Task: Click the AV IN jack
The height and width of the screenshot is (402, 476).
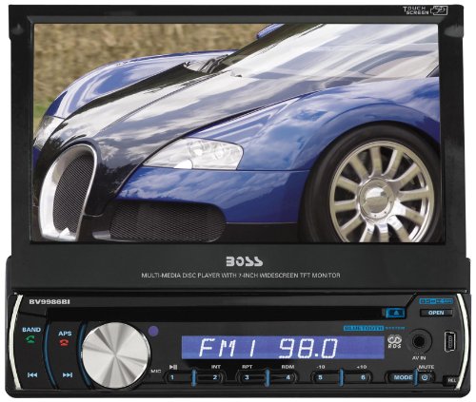Action: [420, 341]
